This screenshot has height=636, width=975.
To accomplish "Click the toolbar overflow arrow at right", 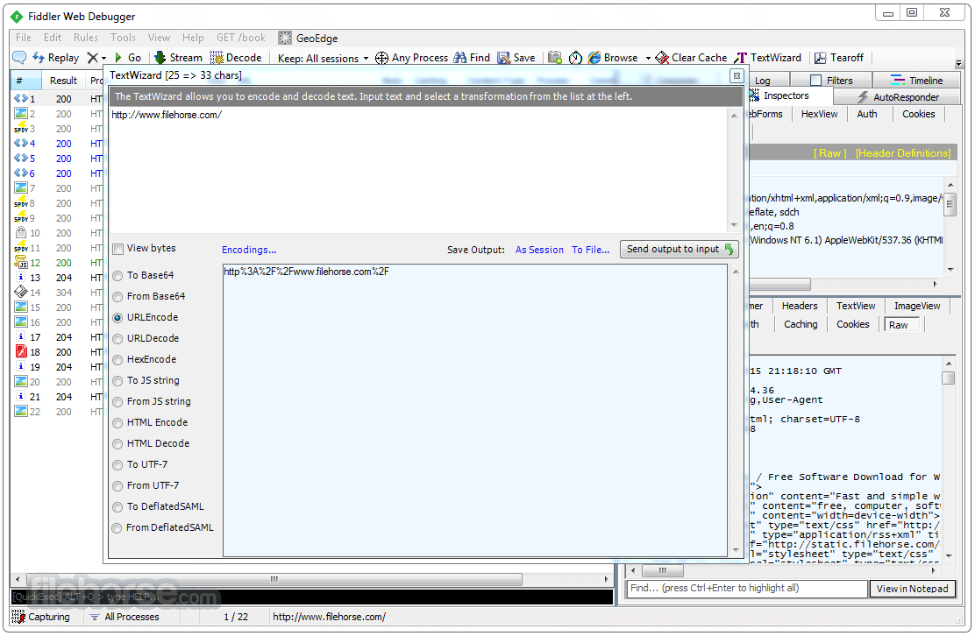I will [x=958, y=63].
